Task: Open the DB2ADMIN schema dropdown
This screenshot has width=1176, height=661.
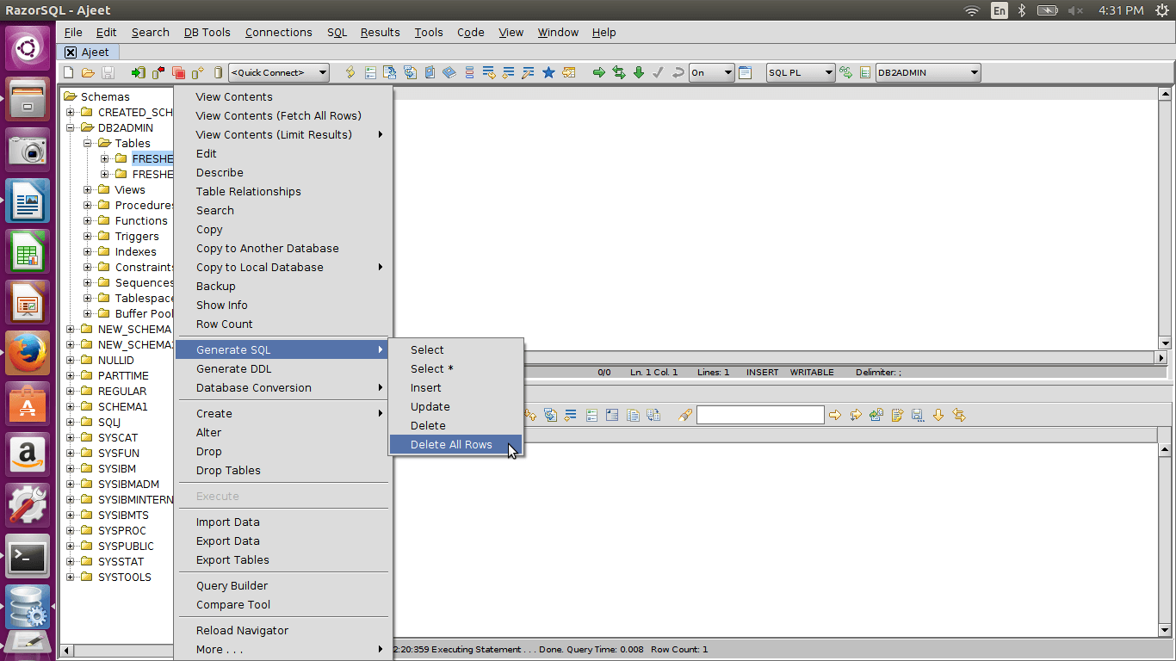Action: (x=928, y=73)
